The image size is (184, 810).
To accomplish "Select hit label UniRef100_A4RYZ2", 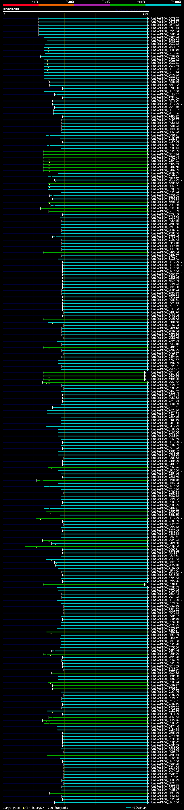I will [165, 117].
